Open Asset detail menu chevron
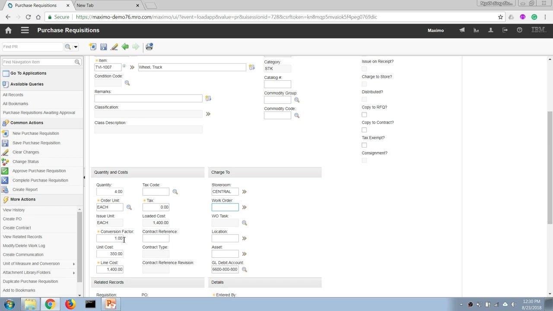The width and height of the screenshot is (553, 311). (x=244, y=254)
